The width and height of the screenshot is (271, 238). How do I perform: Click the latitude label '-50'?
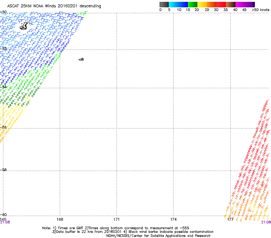pos(3,12)
